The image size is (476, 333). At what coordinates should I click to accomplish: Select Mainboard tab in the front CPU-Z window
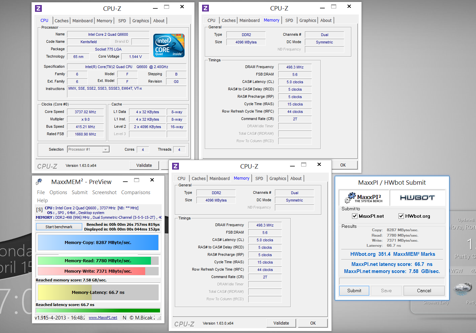[x=220, y=178]
